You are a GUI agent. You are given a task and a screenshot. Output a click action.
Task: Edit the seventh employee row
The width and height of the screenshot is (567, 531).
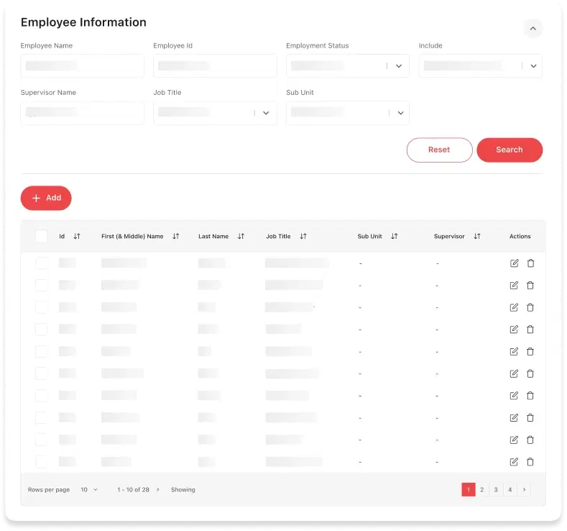click(x=514, y=396)
